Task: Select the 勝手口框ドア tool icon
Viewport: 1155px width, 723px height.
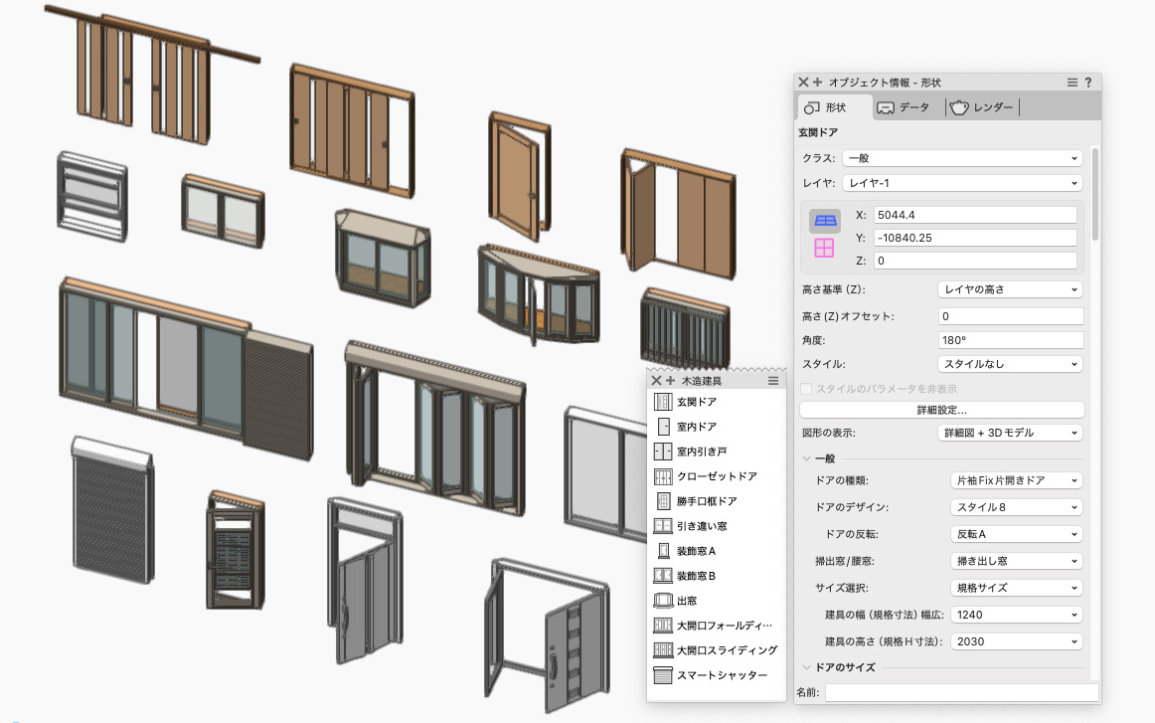Action: click(x=663, y=501)
